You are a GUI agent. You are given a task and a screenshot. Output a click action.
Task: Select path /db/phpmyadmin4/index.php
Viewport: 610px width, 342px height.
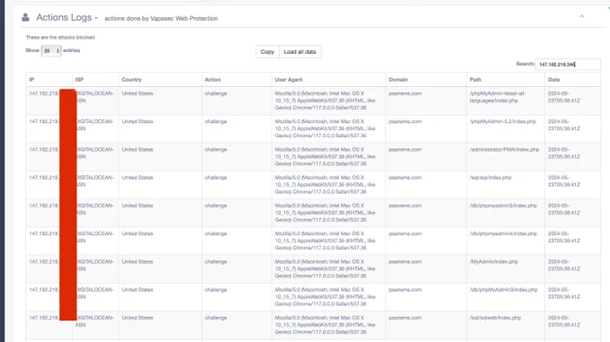click(x=503, y=233)
